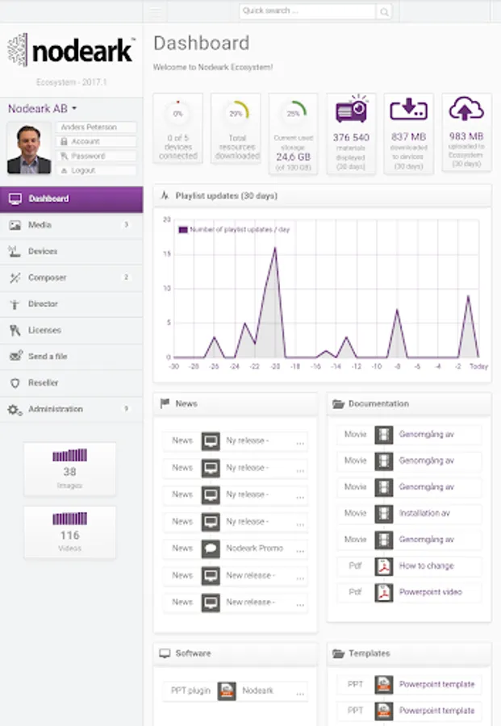Click PDF icon for How to change
Screen dimensions: 501x726
tap(384, 566)
